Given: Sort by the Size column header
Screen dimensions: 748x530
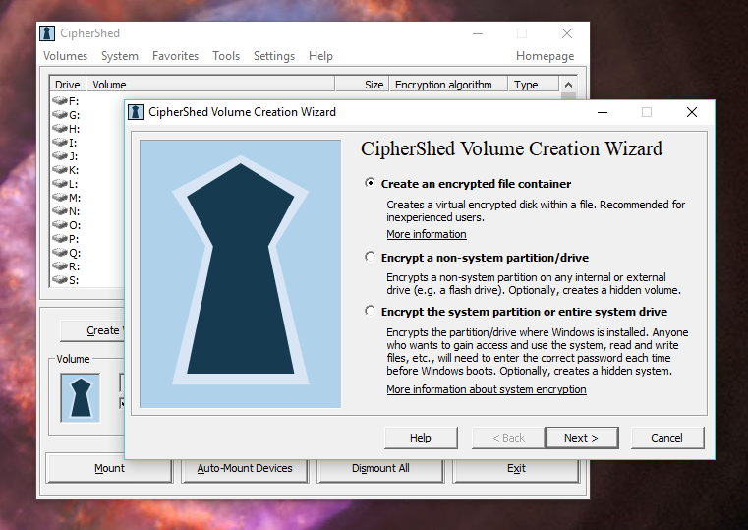Looking at the screenshot, I should [362, 85].
